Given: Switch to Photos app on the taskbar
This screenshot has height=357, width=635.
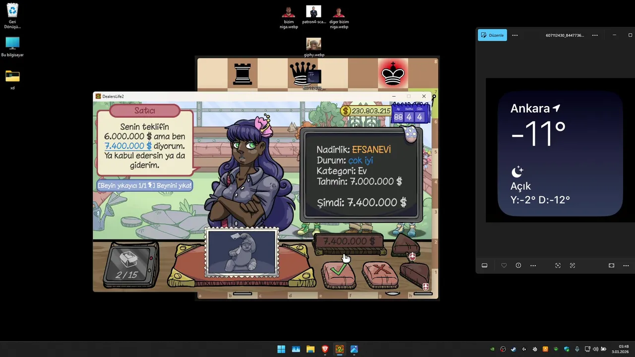Looking at the screenshot, I should pos(354,349).
